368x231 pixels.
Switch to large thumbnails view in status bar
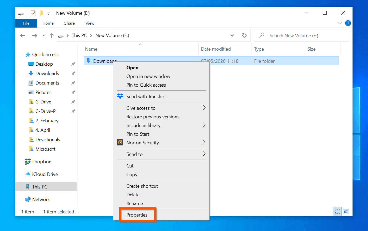pos(346,211)
